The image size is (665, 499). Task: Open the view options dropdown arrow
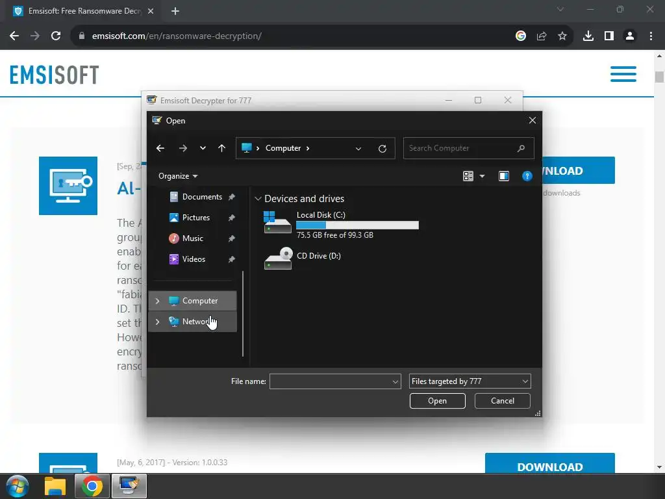[483, 176]
